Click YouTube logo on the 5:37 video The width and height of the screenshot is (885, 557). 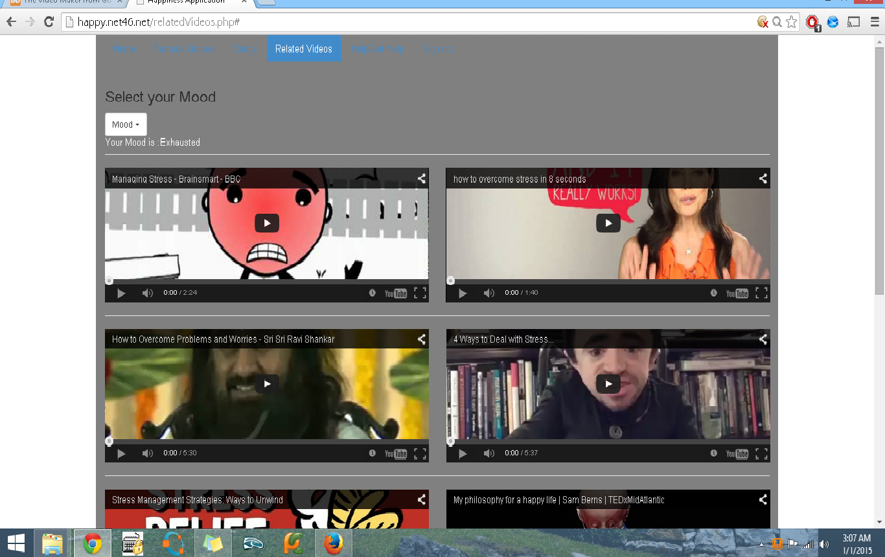737,454
